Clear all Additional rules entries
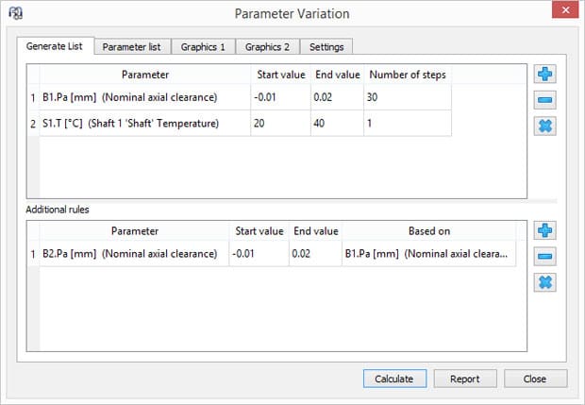Image resolution: width=585 pixels, height=405 pixels. click(x=544, y=282)
